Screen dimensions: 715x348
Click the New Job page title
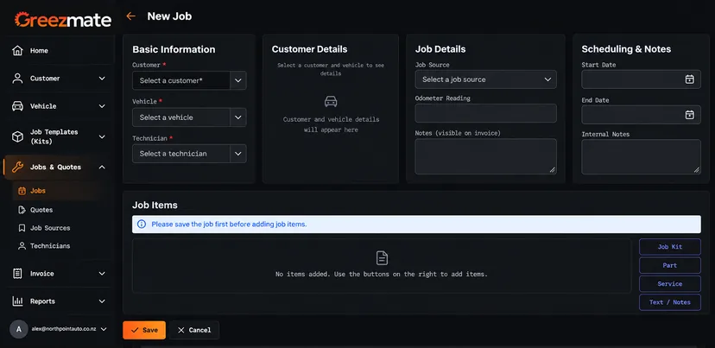click(169, 16)
